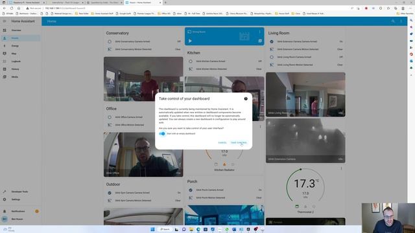Open the Windows Start menu
The image size is (415, 233).
tap(152, 229)
